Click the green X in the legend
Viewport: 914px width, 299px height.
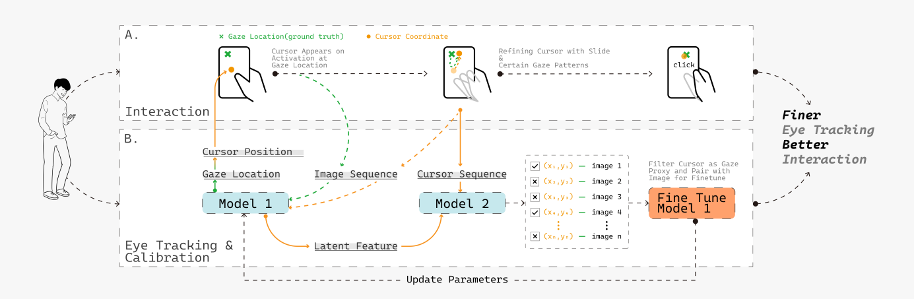click(222, 36)
